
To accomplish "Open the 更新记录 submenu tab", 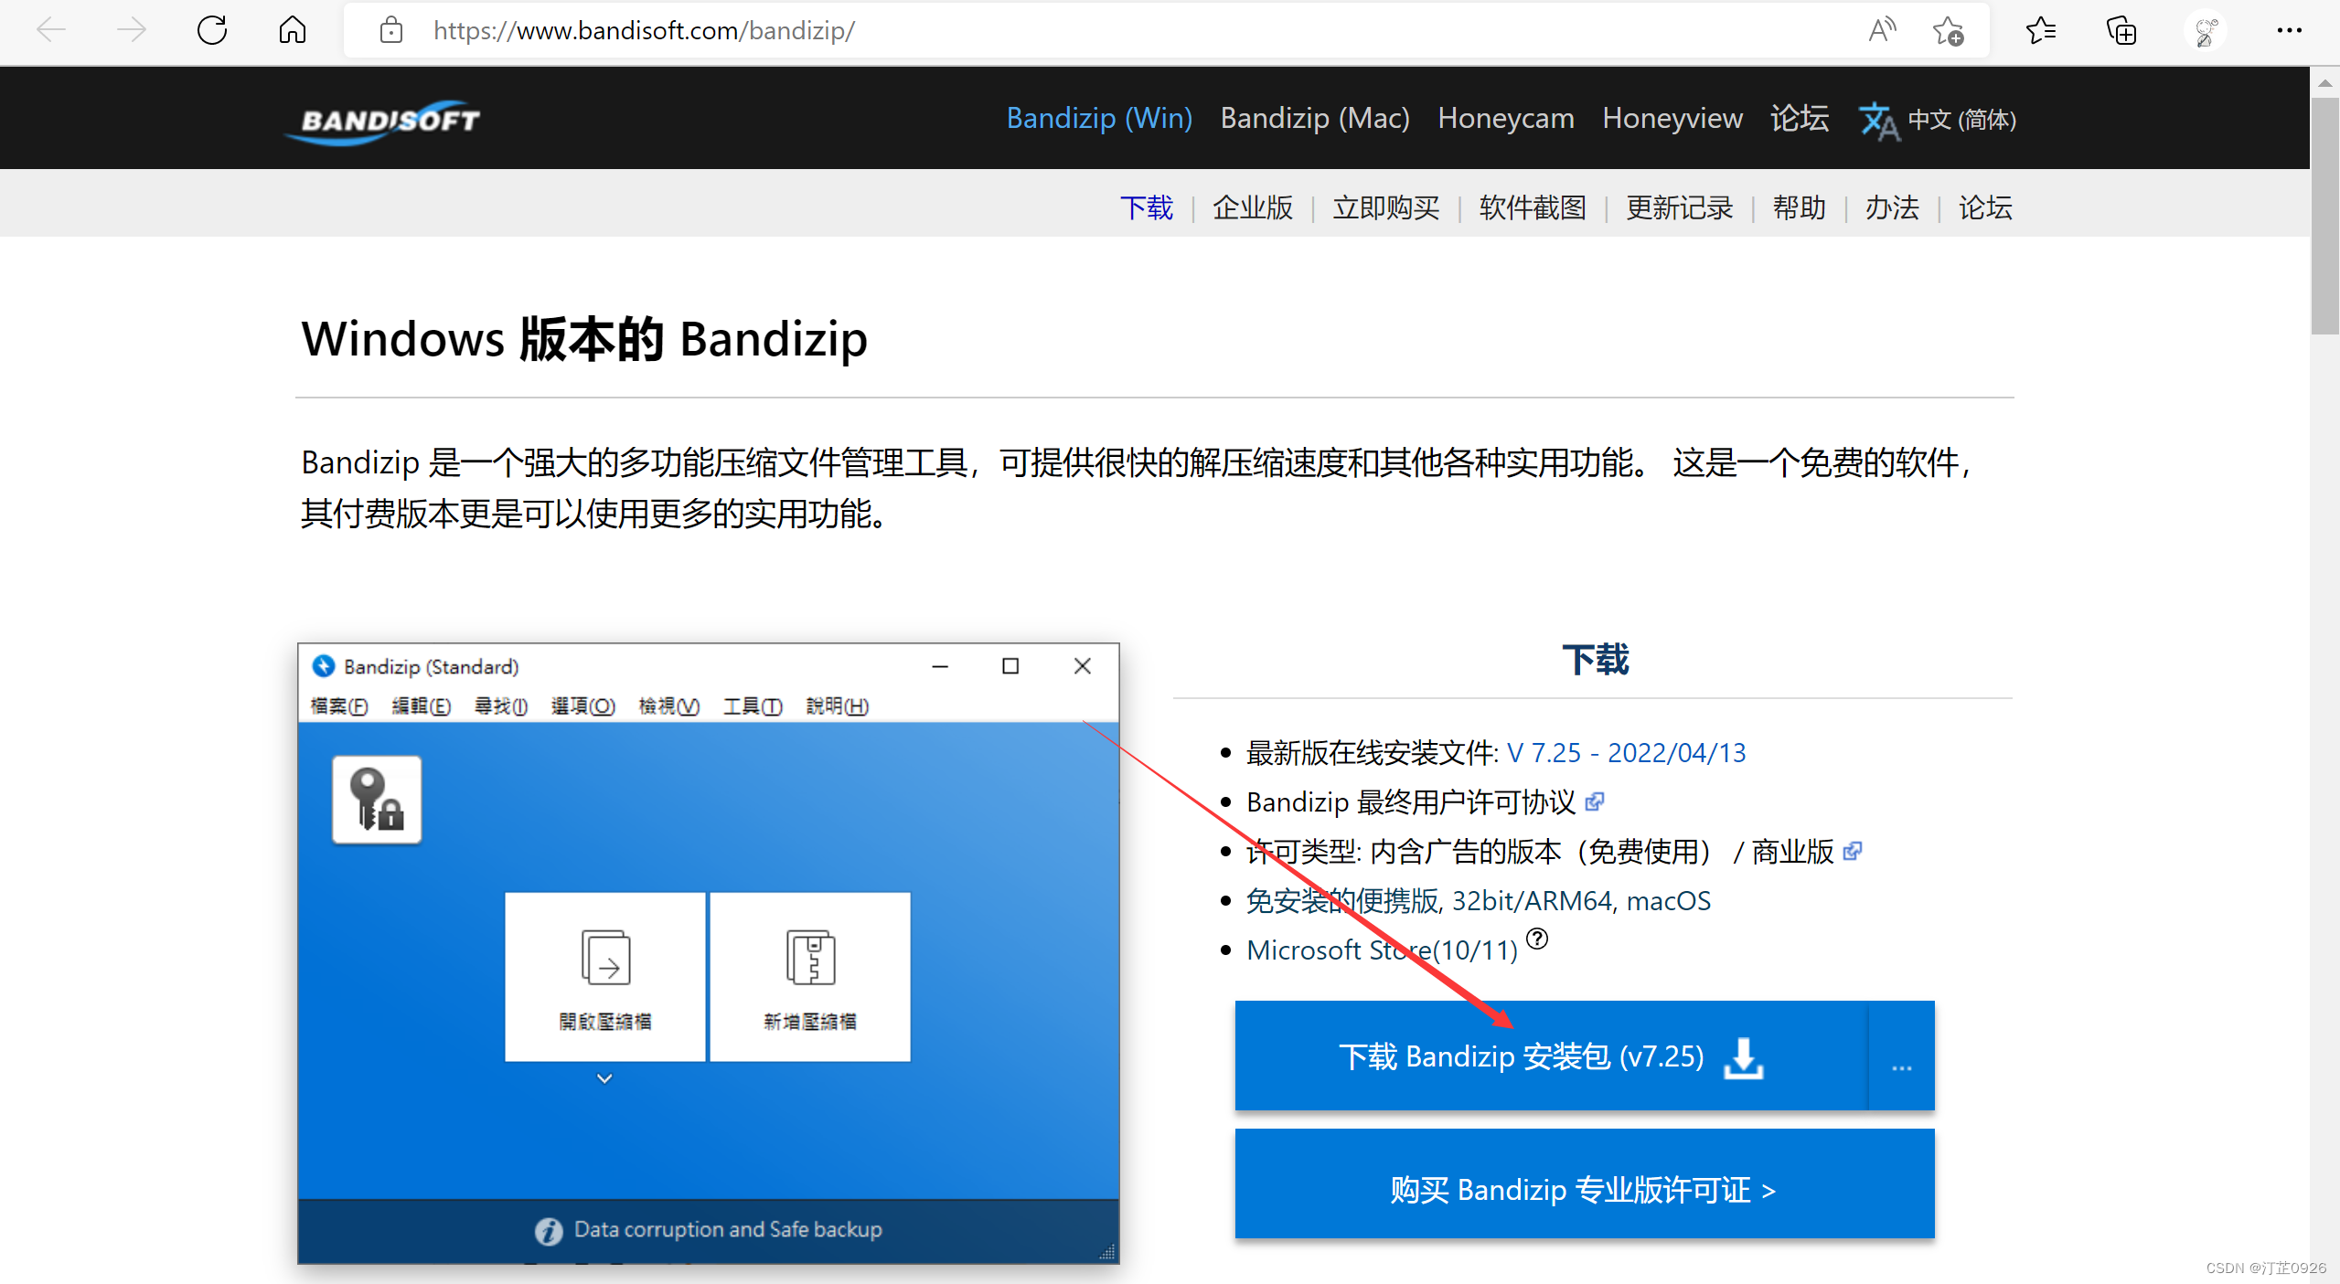I will (x=1679, y=207).
